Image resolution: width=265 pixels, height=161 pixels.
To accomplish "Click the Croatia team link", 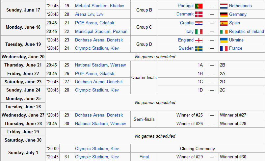I will click(x=187, y=23).
